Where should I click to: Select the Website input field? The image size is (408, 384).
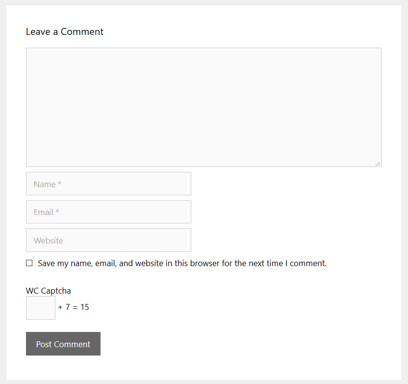pyautogui.click(x=108, y=240)
